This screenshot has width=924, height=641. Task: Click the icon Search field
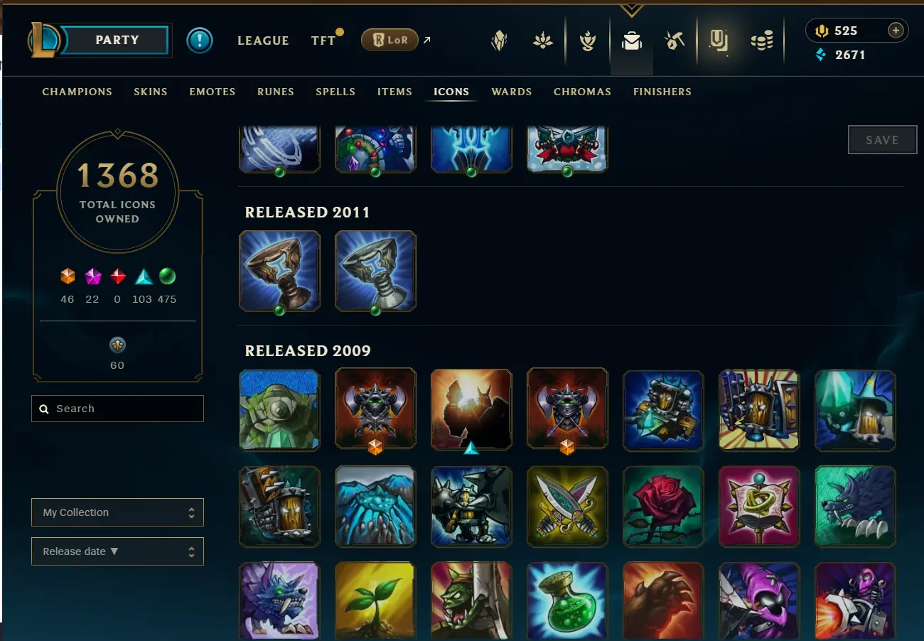117,409
